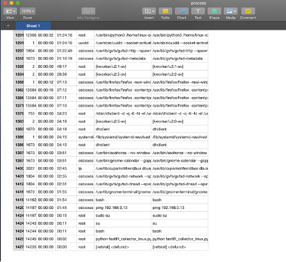Select parent PID cell '12905'
286x262 pixels.
[x=30, y=35]
